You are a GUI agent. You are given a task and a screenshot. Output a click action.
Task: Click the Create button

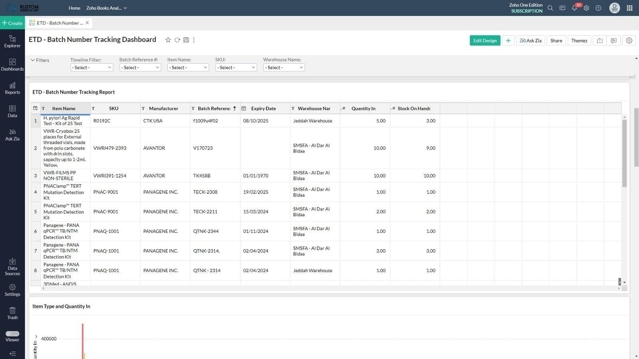pyautogui.click(x=12, y=23)
